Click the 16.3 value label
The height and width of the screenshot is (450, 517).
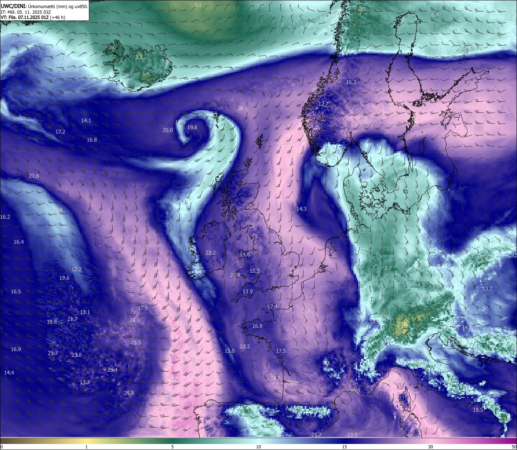coord(351,82)
